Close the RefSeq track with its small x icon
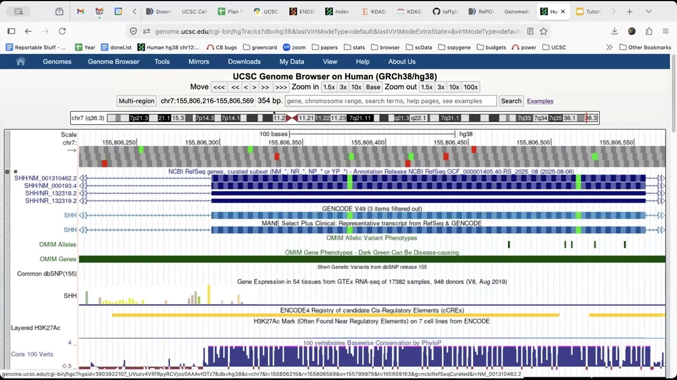 click(15, 172)
